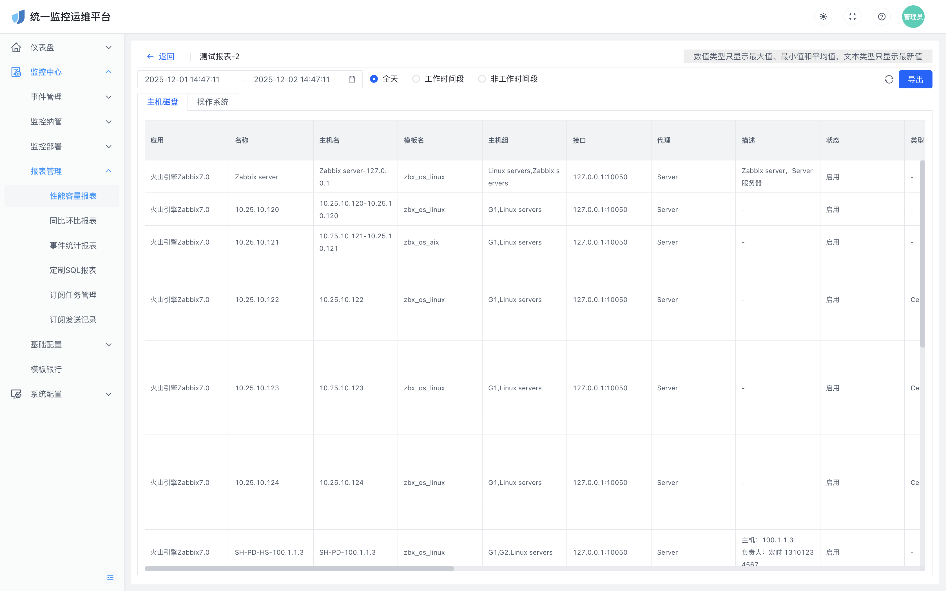Select the 工作时间段 radio option

click(416, 79)
